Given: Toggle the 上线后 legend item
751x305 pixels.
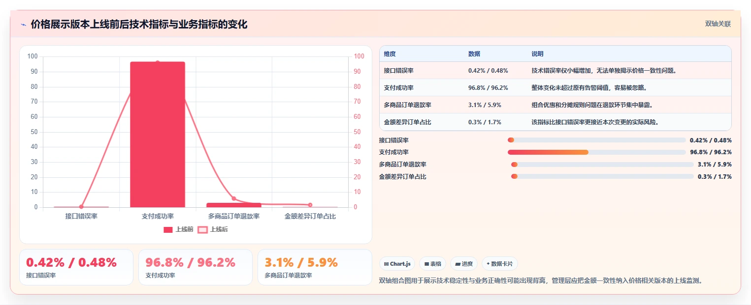Looking at the screenshot, I should 213,229.
